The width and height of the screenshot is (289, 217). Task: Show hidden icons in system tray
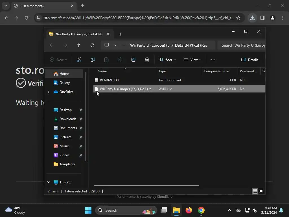pos(229,210)
